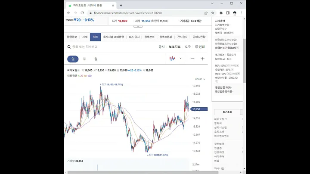Click the 최고 19,150 high marker
Viewport: 310px width, 174px height.
point(112,84)
